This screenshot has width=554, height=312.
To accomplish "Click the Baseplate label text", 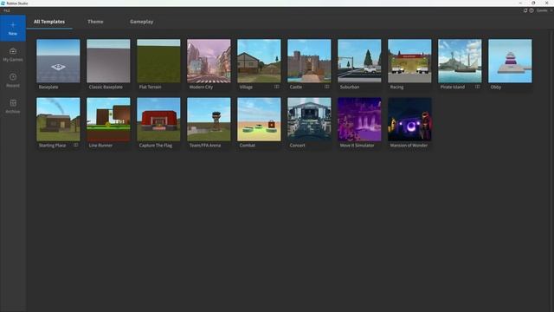I will tap(48, 87).
